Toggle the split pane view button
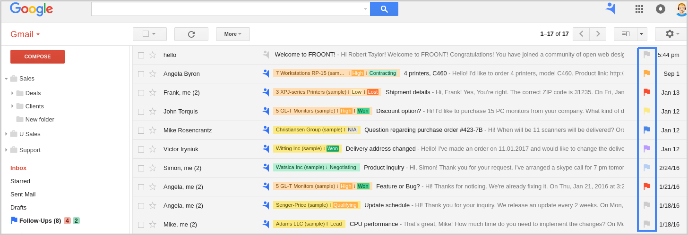 click(x=626, y=34)
